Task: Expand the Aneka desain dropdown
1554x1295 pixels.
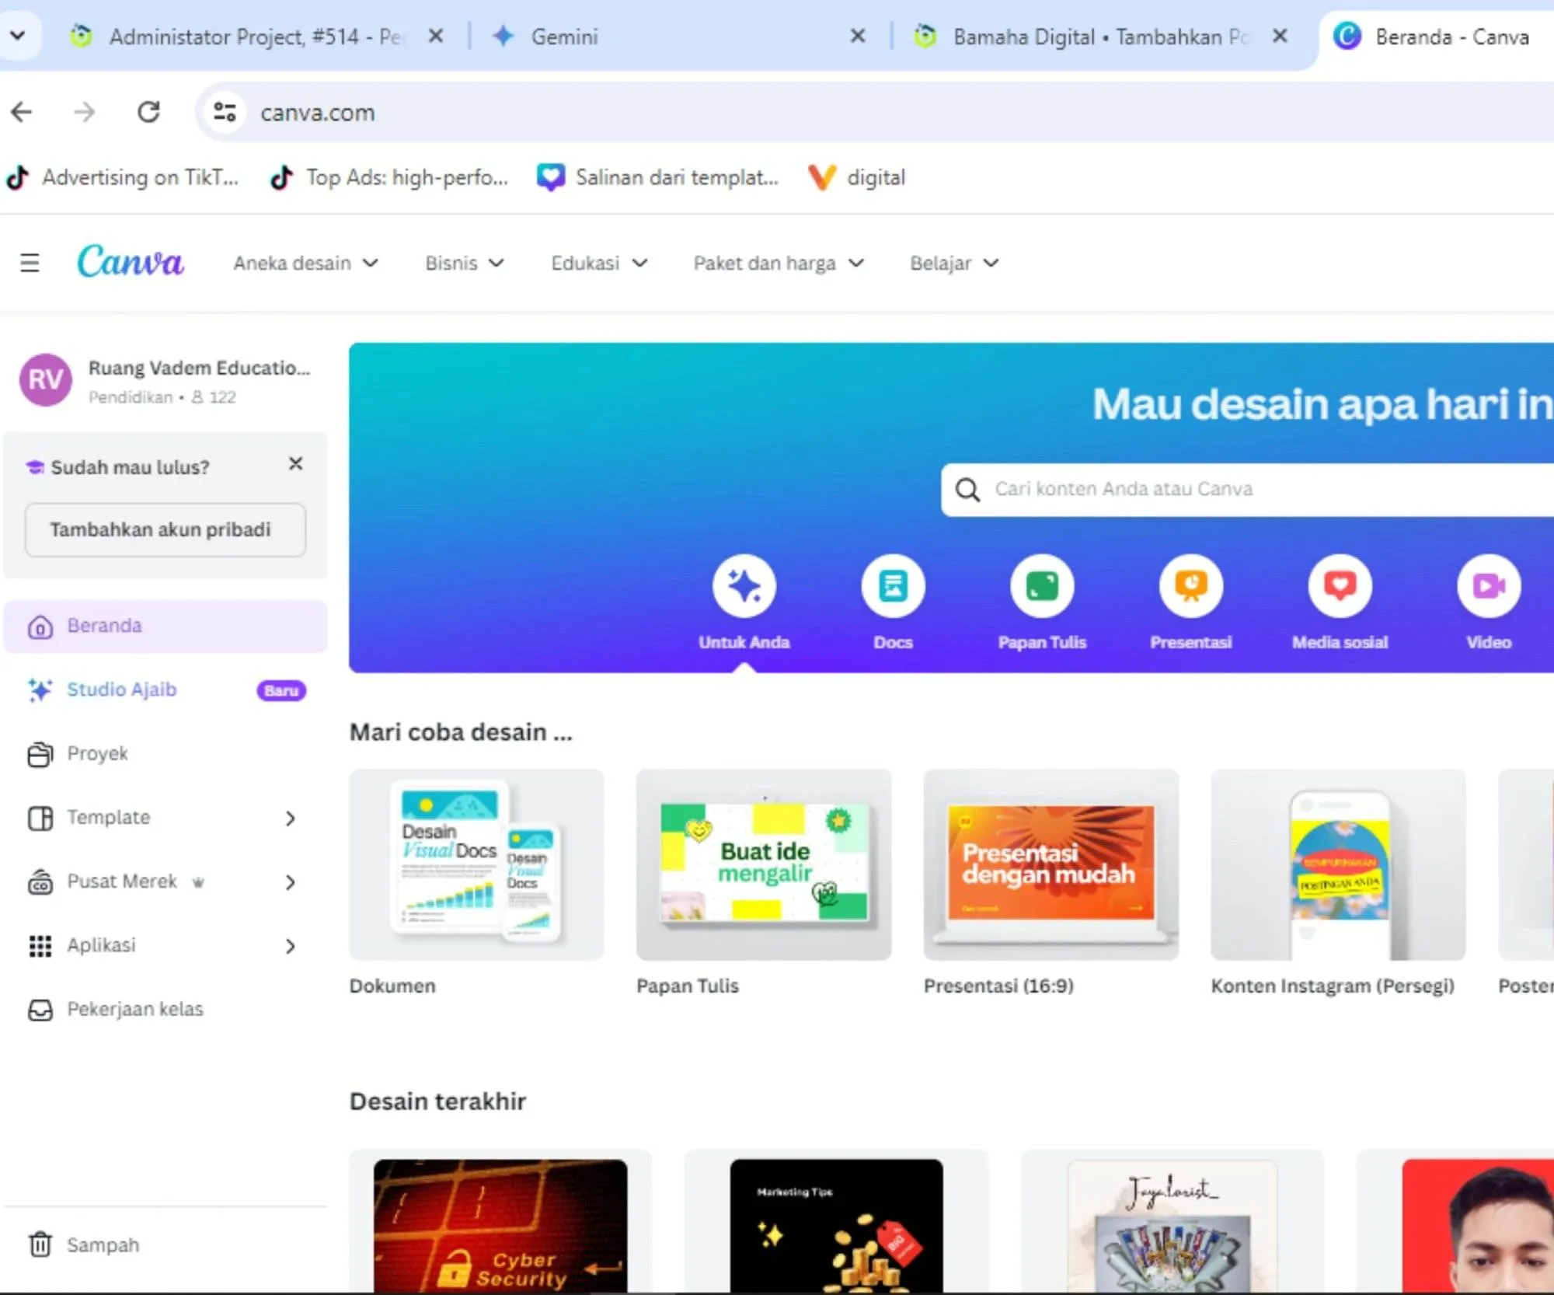Action: pyautogui.click(x=305, y=263)
